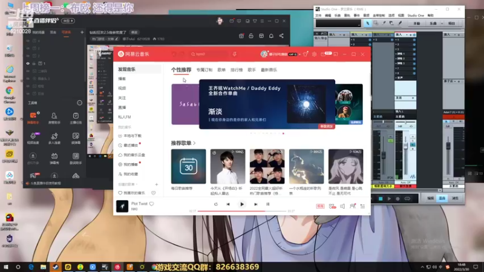This screenshot has height=272, width=484.
Task: Open the anime girl playlist cover
Action: coord(345,167)
